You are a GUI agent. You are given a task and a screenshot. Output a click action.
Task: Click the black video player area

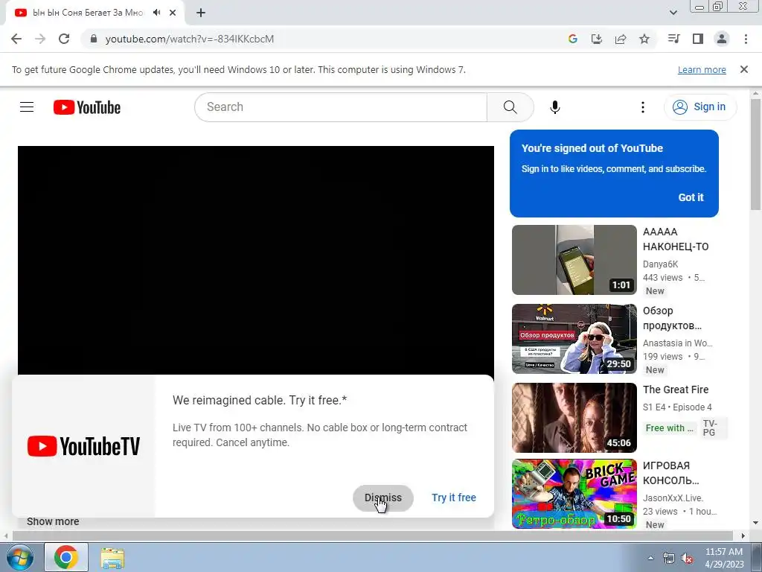point(256,260)
